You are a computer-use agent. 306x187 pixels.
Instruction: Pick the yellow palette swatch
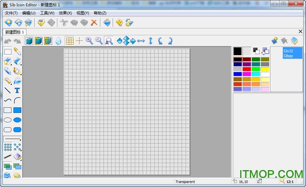(x=265, y=69)
